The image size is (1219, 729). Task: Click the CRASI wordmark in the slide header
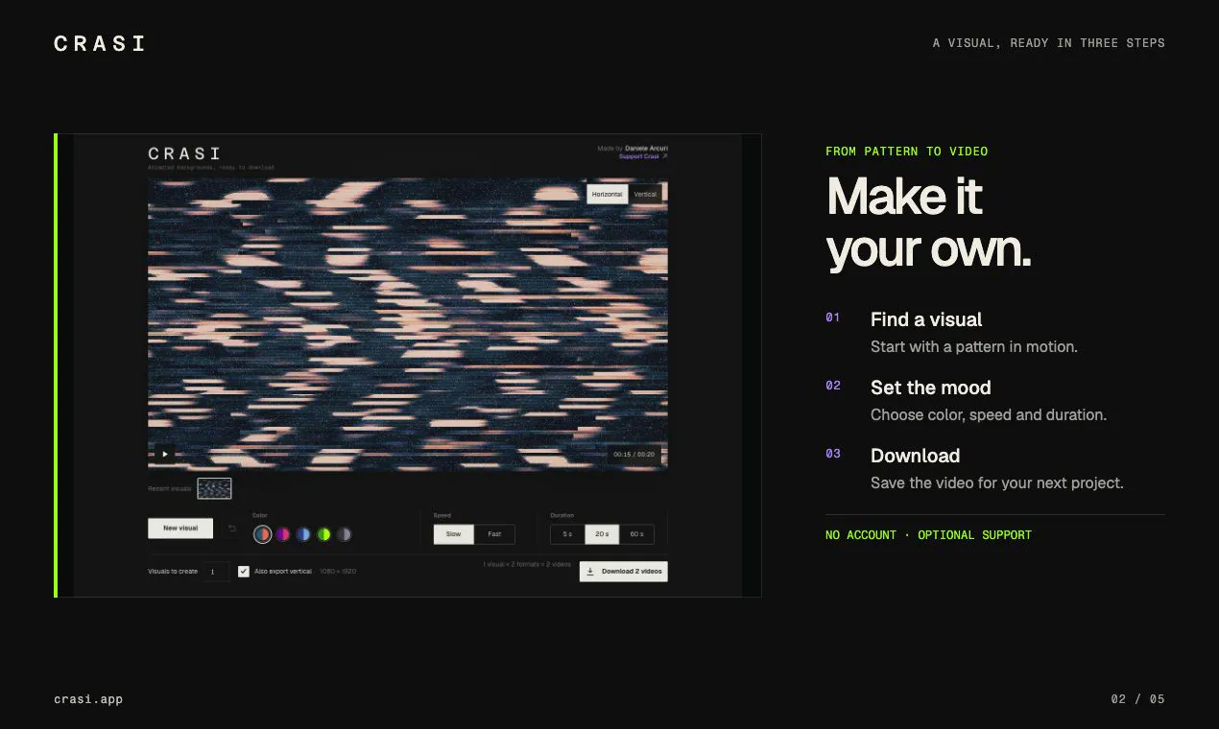[x=100, y=43]
